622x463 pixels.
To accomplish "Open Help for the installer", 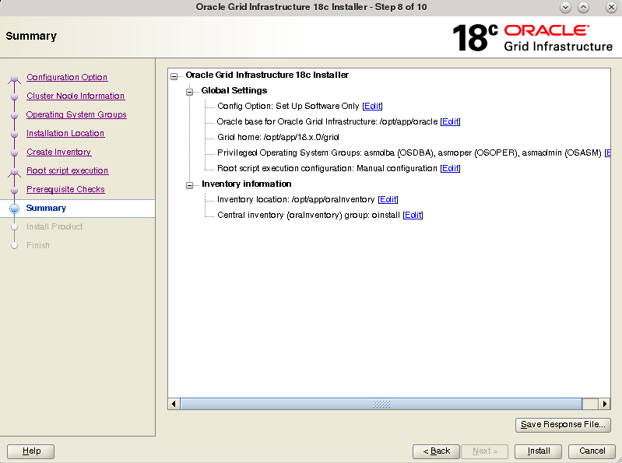I will point(31,451).
